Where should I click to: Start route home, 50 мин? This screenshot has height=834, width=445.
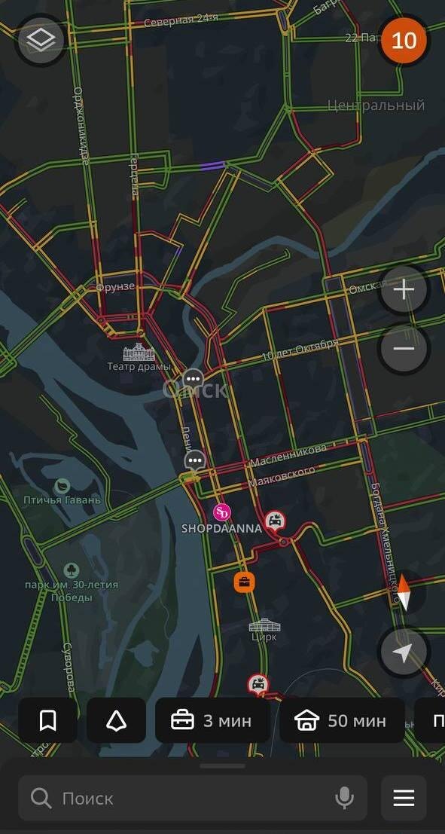(x=342, y=721)
